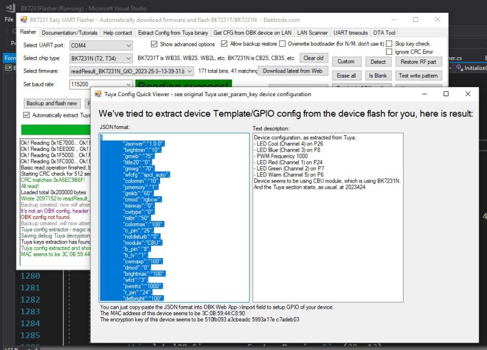Click the '"cmod":"rgbcw"' JSON line
The width and height of the screenshot is (487, 350).
click(142, 200)
